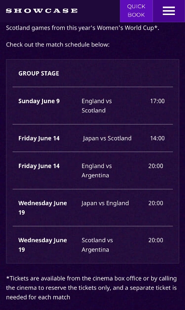The image size is (185, 310).
Task: Click the 17:00 kickoff time
Action: pos(157,101)
